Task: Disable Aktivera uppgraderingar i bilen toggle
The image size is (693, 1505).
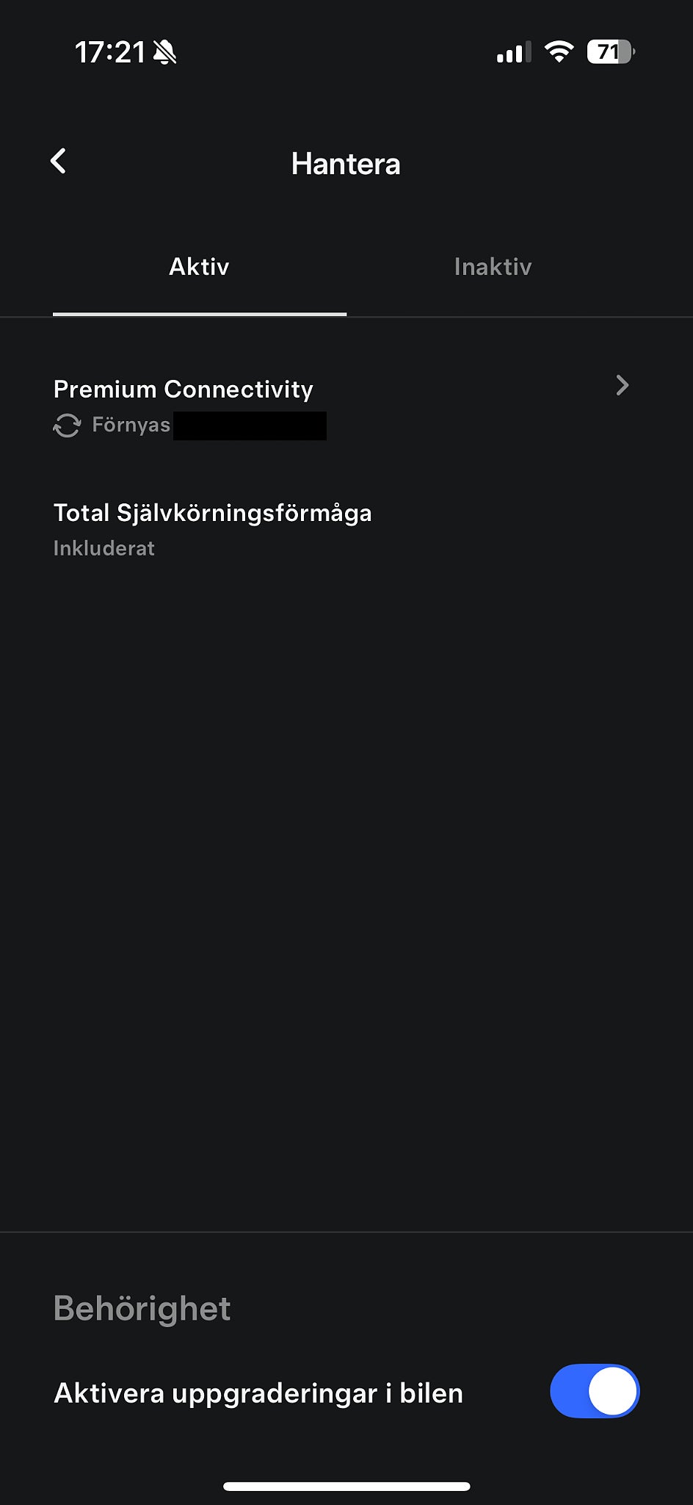Action: 595,1392
